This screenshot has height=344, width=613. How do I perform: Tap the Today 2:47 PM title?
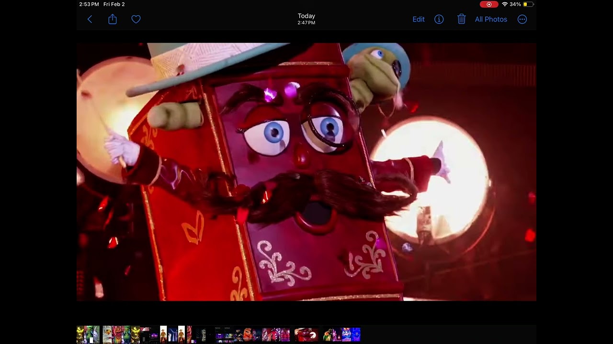306,19
